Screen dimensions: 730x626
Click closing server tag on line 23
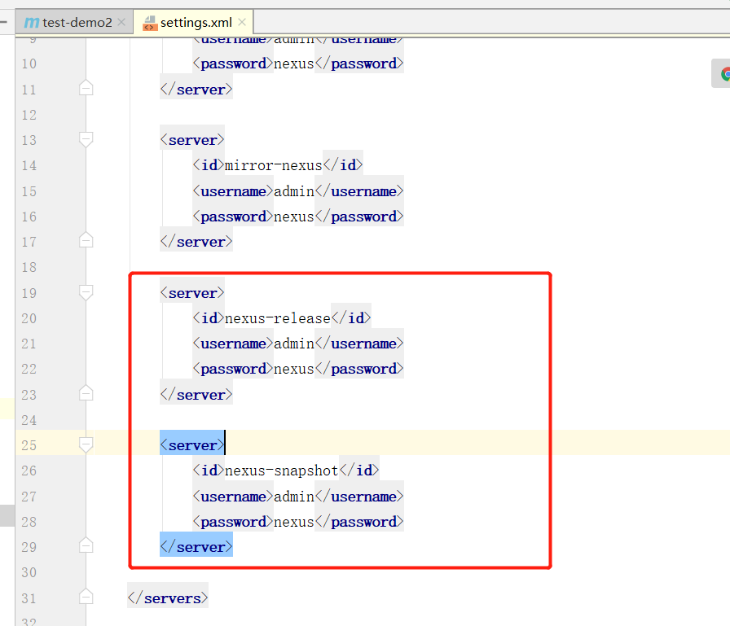(196, 395)
